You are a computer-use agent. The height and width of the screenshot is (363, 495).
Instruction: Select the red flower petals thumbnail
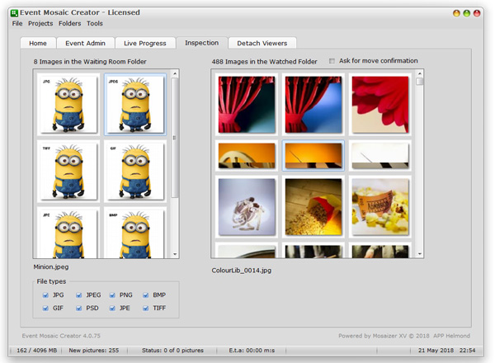(380, 105)
